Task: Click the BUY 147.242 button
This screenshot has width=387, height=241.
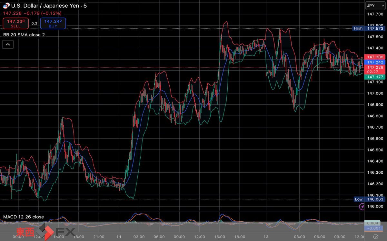Action: (53, 24)
